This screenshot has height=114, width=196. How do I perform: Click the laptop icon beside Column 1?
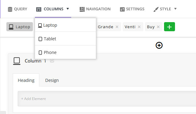17,61
